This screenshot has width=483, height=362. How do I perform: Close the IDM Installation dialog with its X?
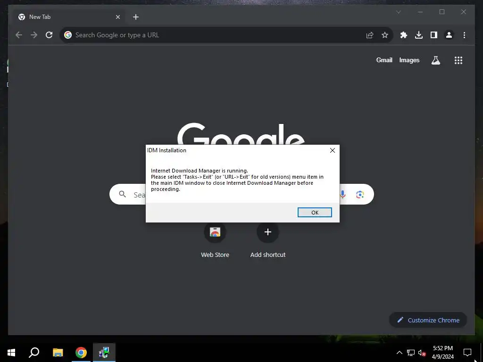(333, 150)
